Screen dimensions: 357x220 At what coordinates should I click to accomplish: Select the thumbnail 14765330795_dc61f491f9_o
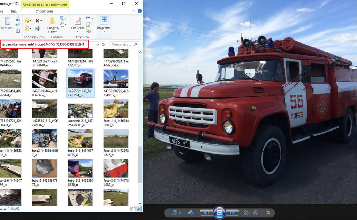click(116, 83)
